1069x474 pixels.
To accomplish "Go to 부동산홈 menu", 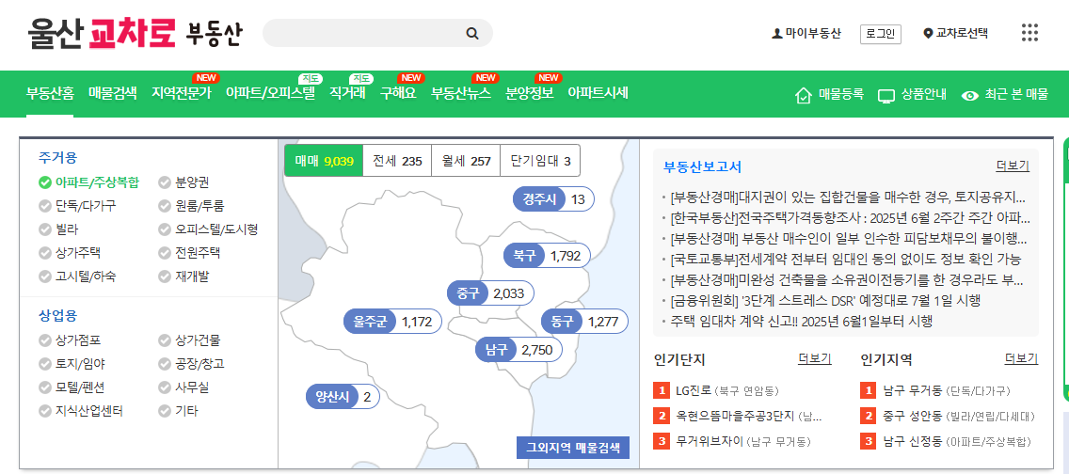I will pos(50,93).
